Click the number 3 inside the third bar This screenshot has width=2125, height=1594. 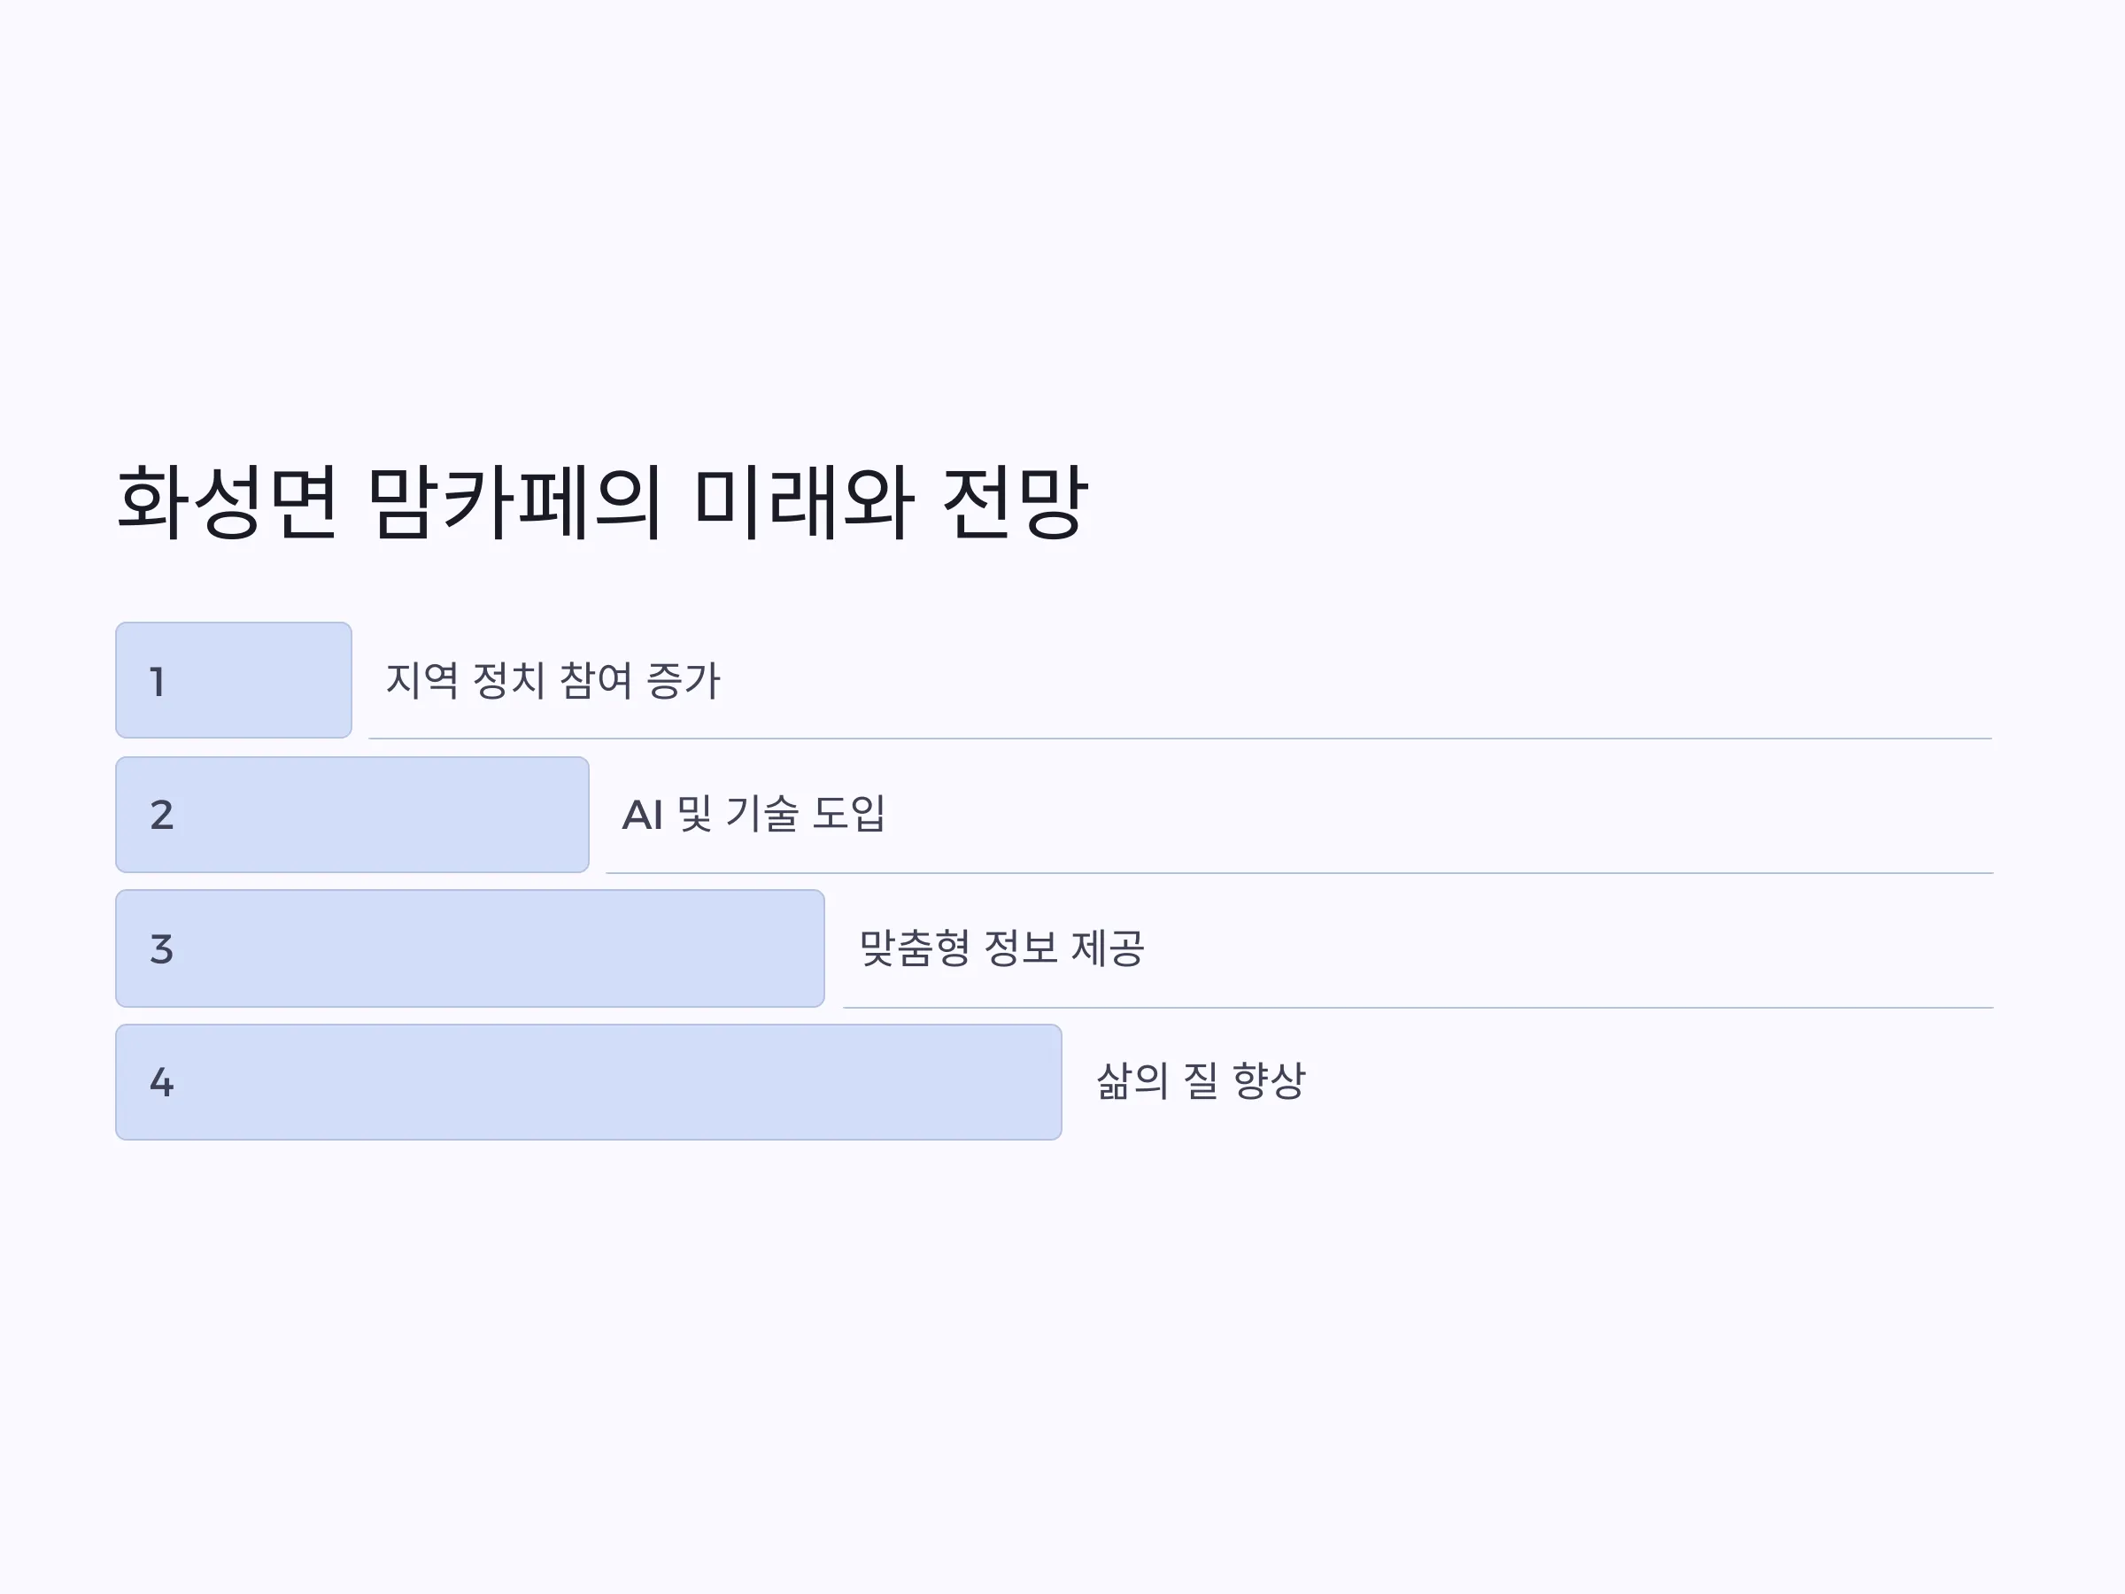pos(161,949)
